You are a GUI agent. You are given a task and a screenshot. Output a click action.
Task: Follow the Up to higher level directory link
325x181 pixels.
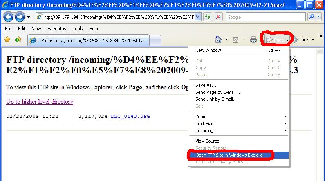click(x=40, y=102)
